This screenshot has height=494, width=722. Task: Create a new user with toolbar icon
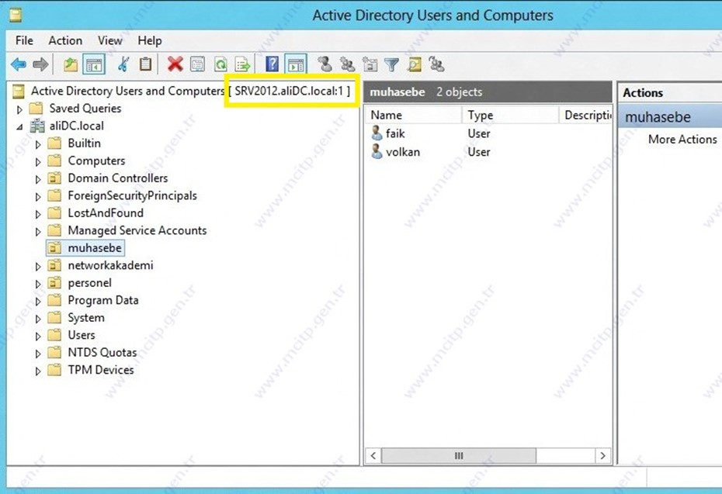325,64
